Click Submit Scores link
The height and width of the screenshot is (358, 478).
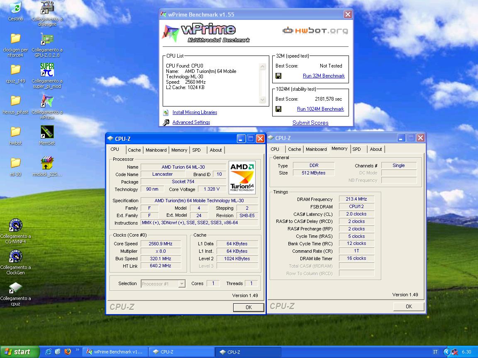(310, 123)
